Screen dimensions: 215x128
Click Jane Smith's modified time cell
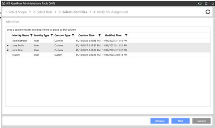pyautogui.click(x=115, y=45)
